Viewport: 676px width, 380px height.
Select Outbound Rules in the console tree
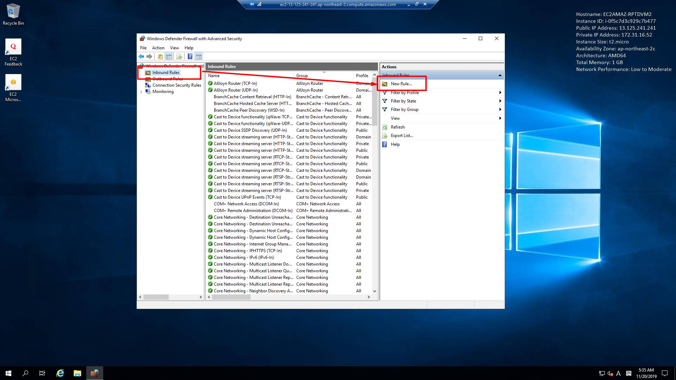pos(167,79)
